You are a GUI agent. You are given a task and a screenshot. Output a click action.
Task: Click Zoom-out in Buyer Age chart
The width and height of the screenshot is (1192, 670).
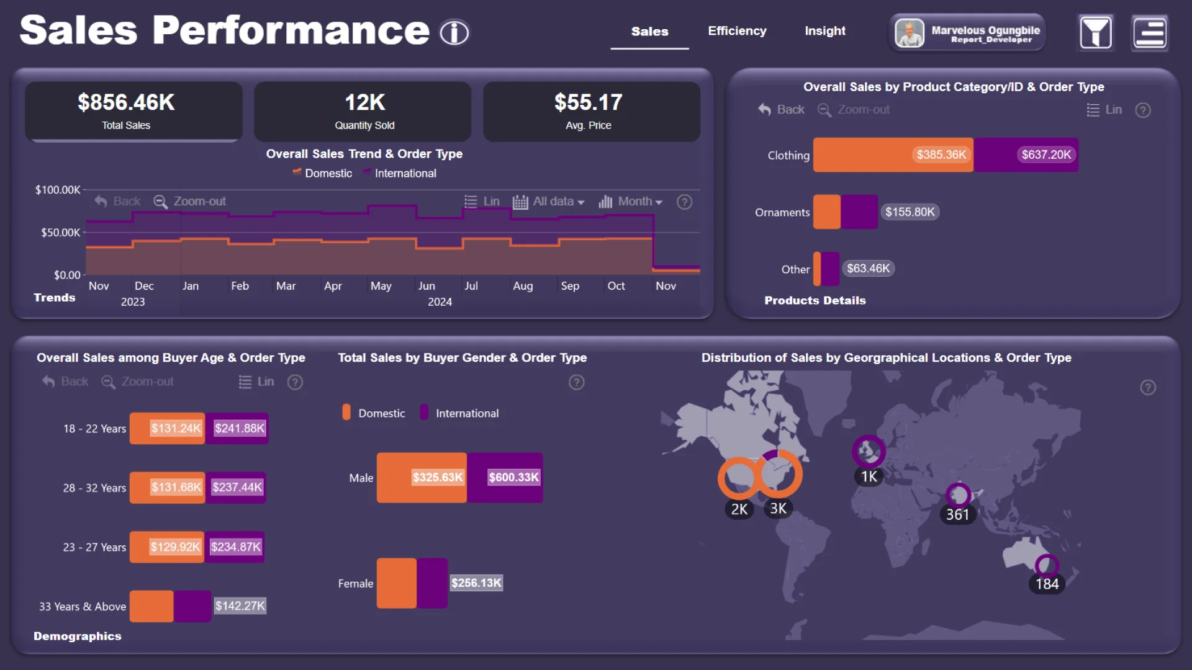tap(138, 382)
